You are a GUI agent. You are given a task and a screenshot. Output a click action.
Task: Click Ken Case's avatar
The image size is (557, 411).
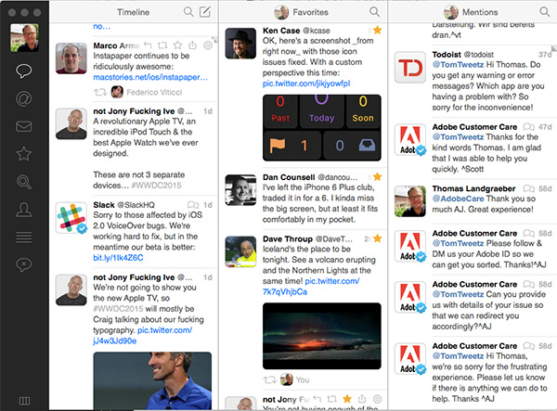[x=240, y=44]
